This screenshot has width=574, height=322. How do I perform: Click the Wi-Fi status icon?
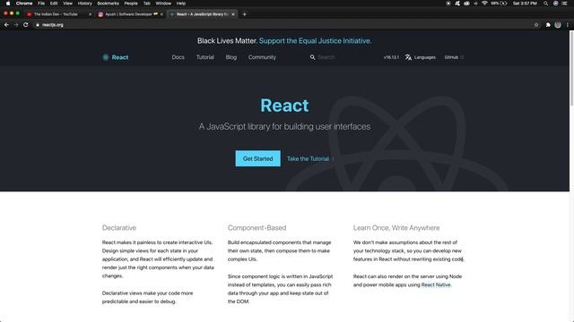484,4
